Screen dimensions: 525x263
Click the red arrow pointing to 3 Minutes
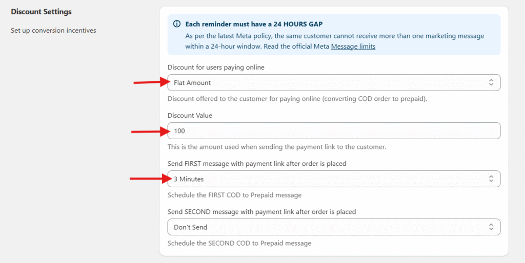coord(149,179)
